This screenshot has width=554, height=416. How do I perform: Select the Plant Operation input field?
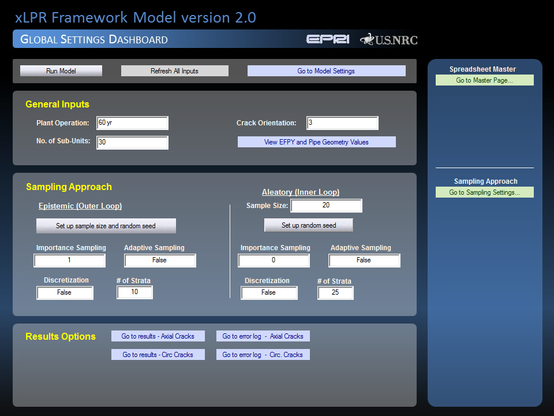[132, 122]
